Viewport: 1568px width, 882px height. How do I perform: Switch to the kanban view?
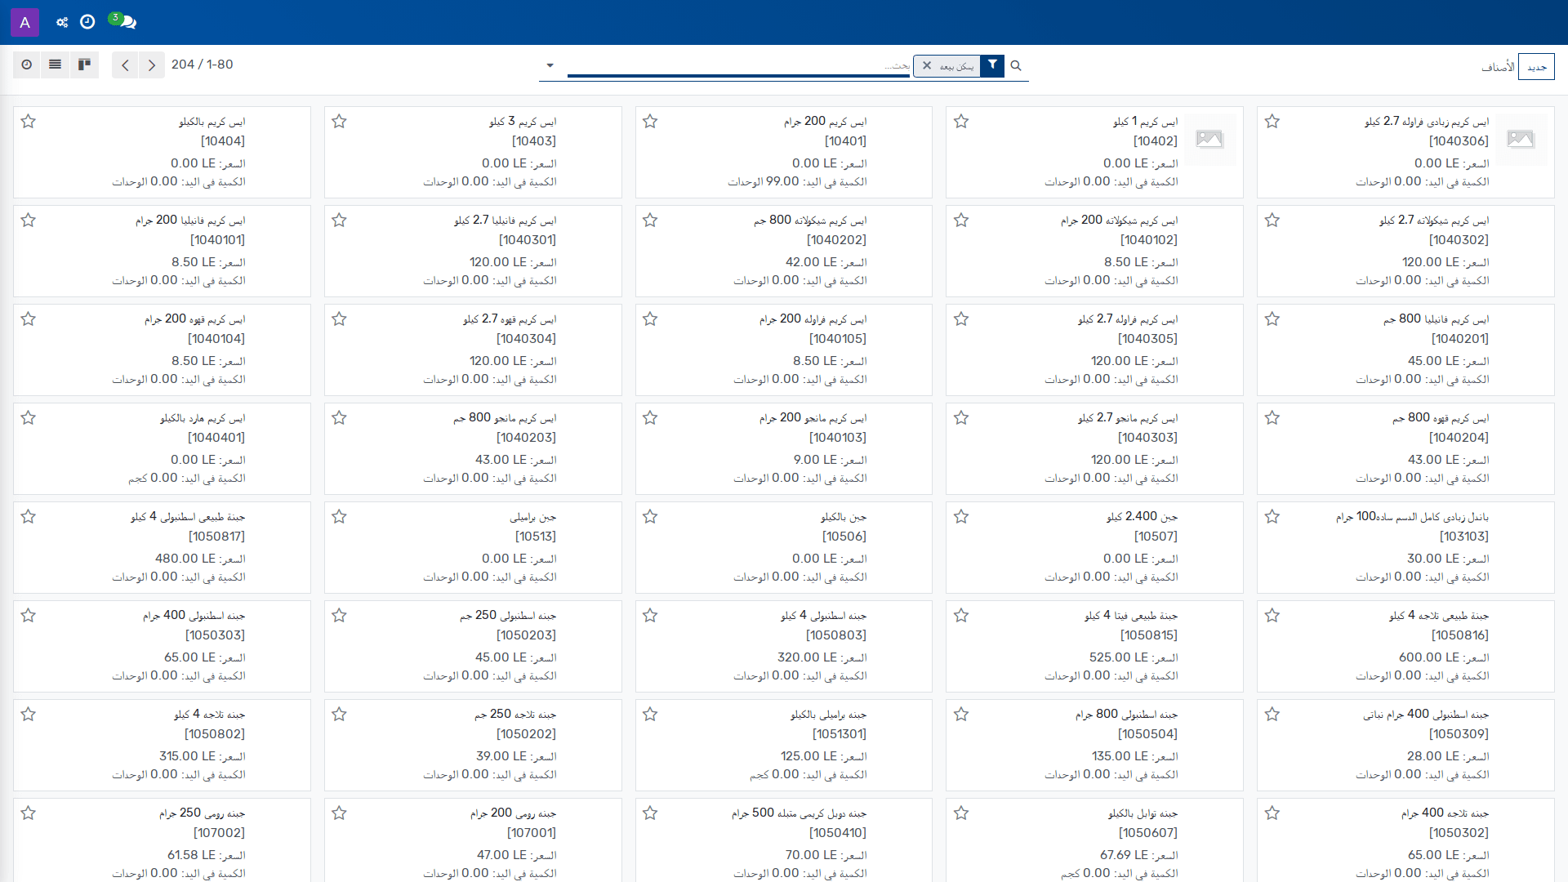point(84,65)
